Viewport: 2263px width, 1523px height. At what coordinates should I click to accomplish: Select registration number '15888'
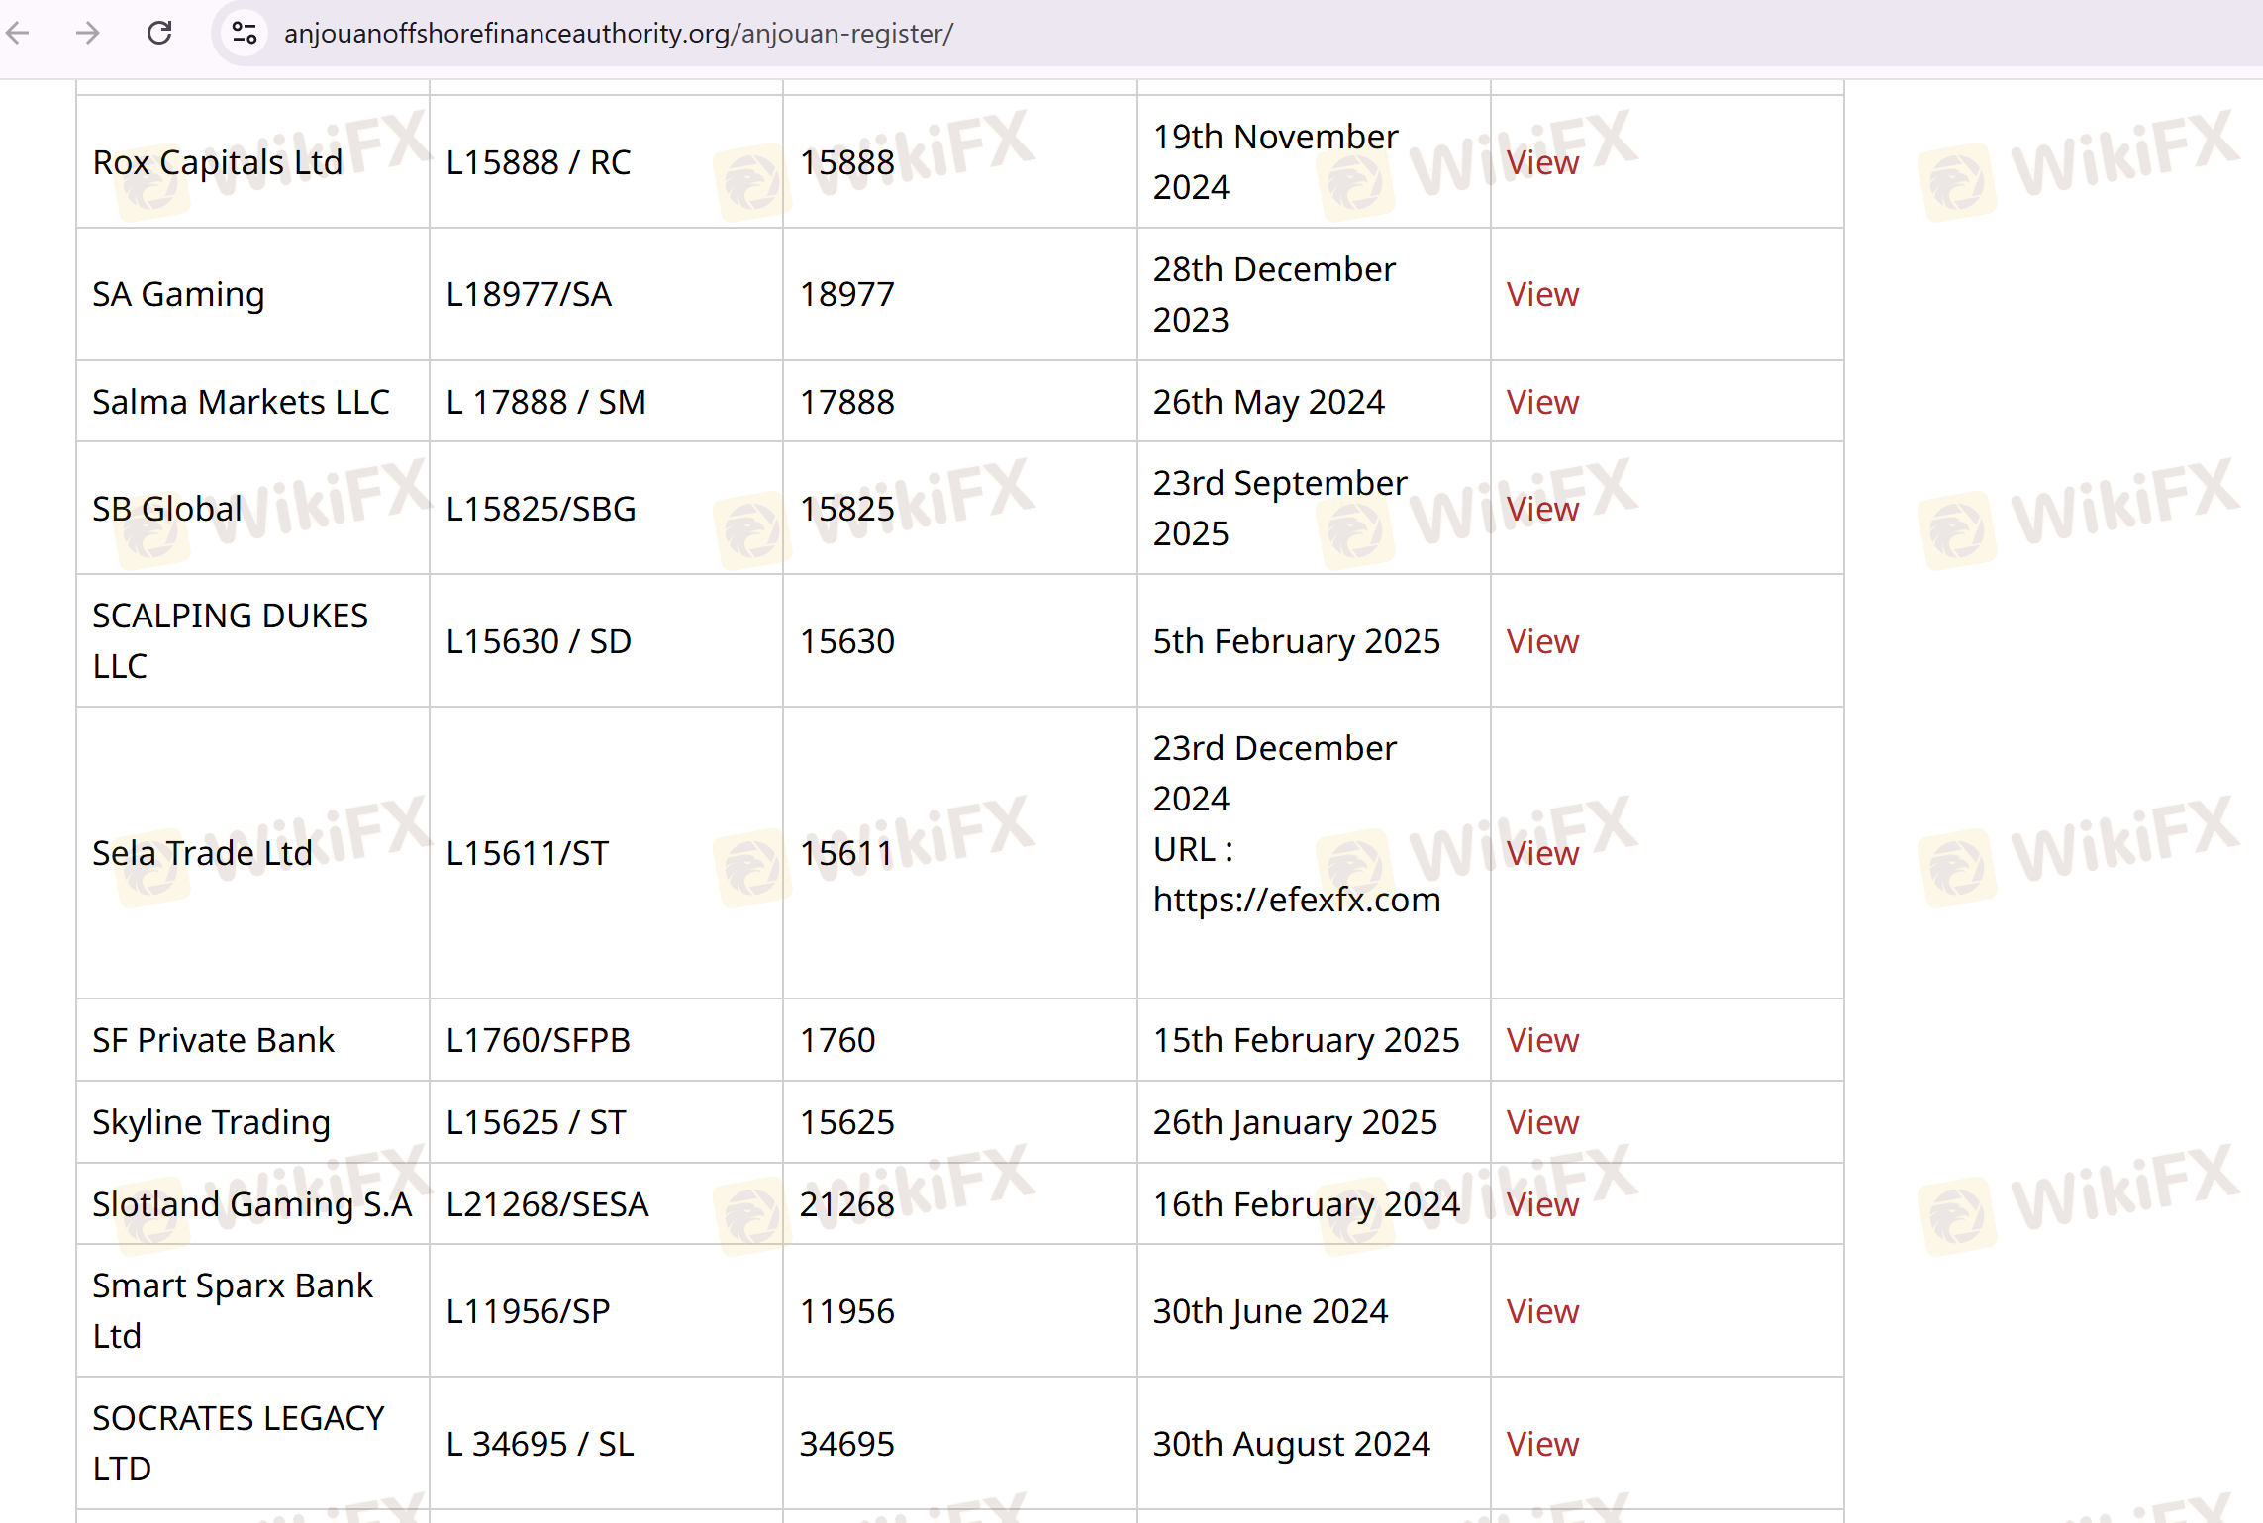coord(847,162)
